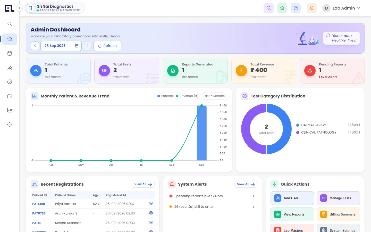
Task: View patient PAT1498 using the eye icon
Action: point(151,203)
